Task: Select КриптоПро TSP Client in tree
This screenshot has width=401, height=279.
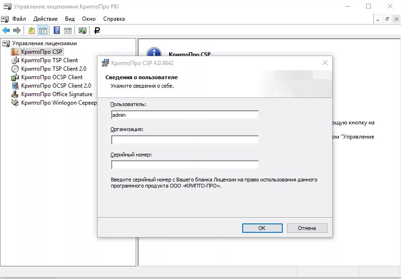Action: coord(49,60)
